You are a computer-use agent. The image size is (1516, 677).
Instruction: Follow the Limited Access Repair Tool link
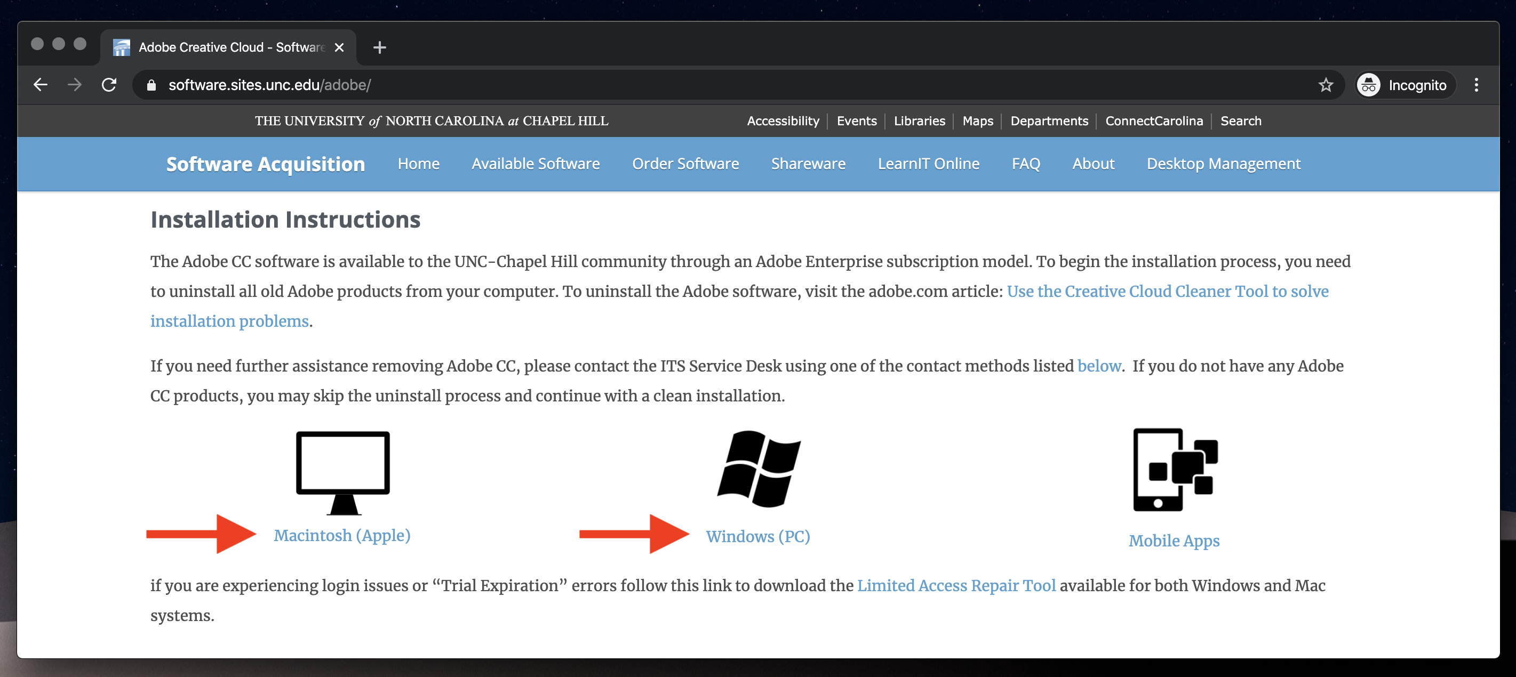[956, 585]
